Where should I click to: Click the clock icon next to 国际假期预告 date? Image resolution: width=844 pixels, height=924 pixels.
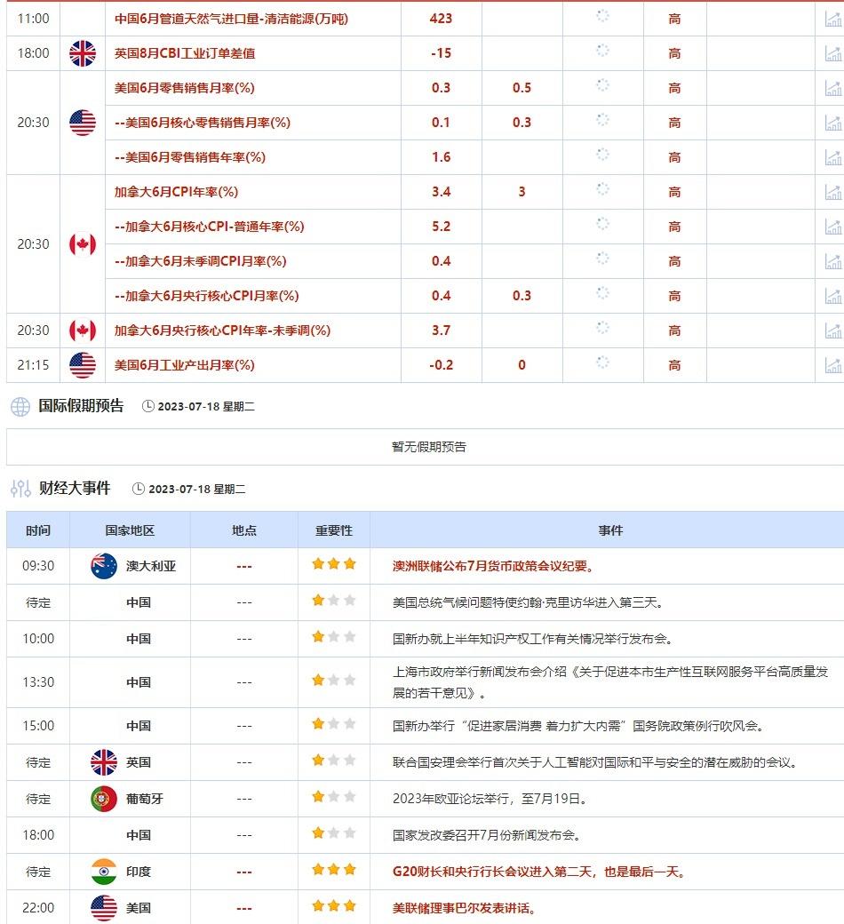coord(148,406)
